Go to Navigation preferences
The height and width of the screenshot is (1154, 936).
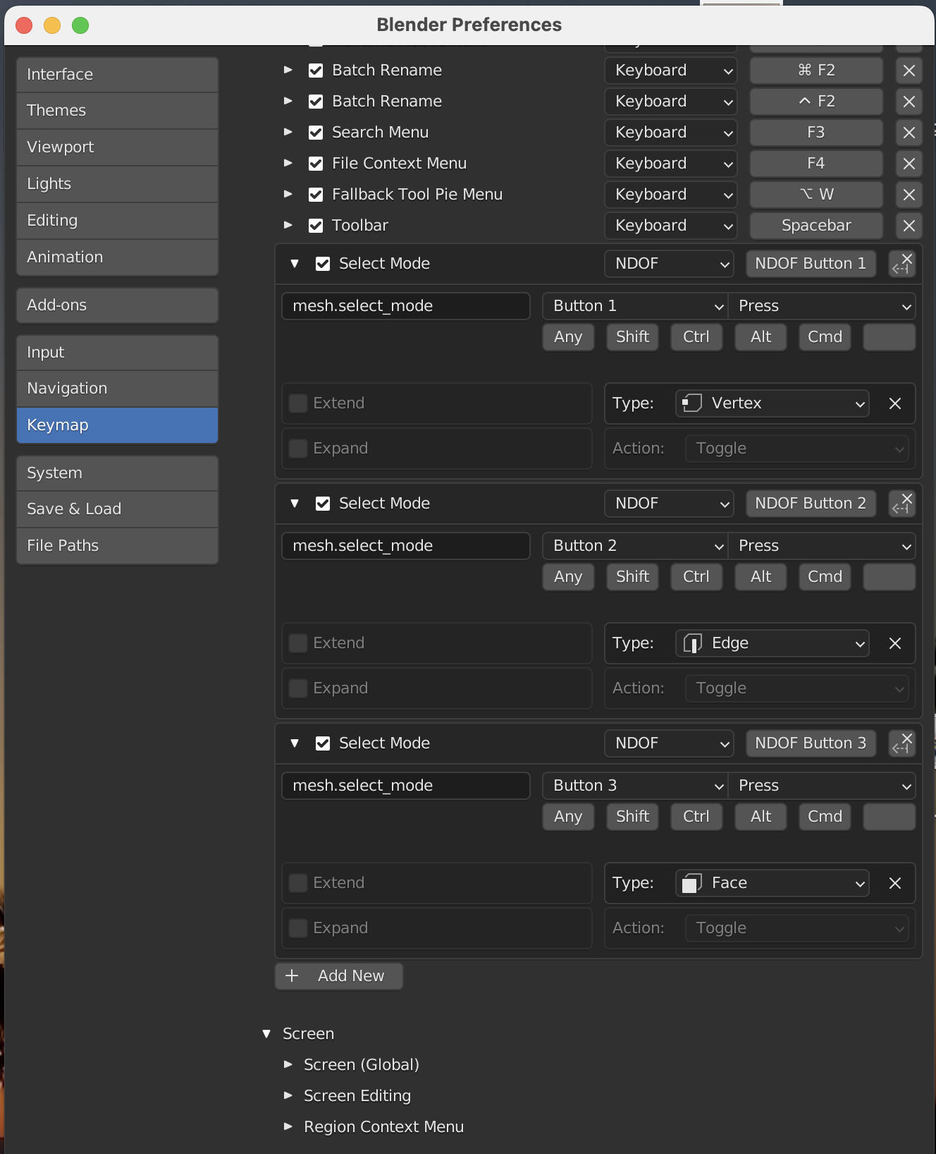[117, 389]
